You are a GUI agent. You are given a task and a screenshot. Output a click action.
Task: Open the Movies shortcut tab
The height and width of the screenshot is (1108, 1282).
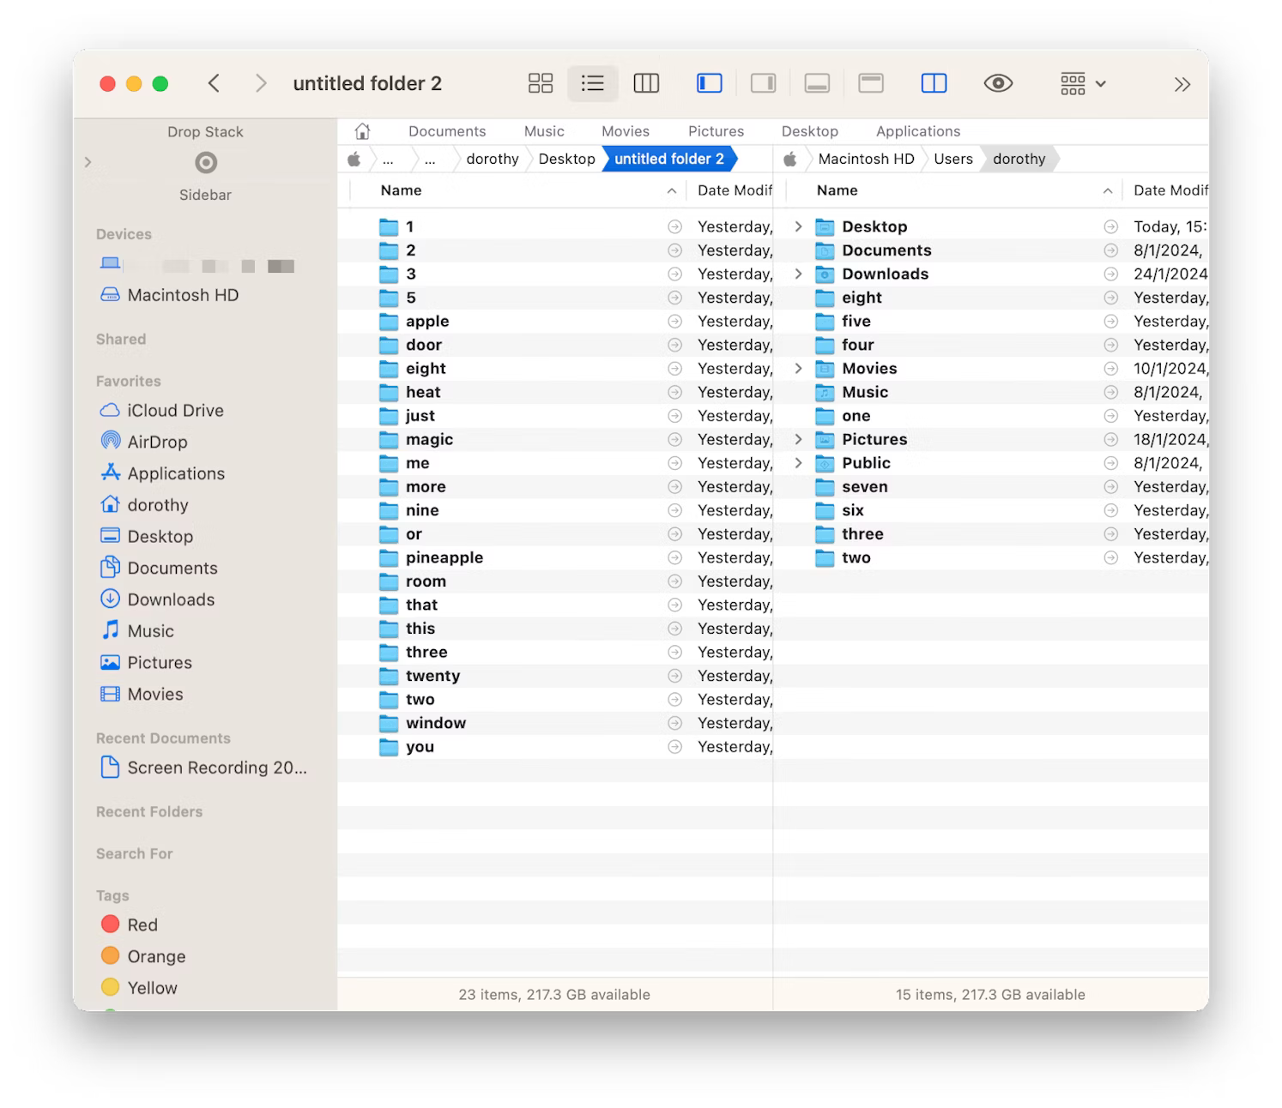pos(625,130)
